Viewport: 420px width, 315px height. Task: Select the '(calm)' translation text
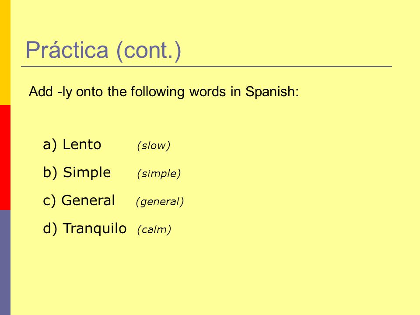(154, 230)
